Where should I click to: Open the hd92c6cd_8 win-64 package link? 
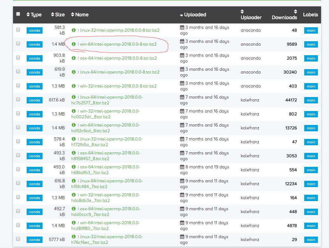(x=105, y=128)
